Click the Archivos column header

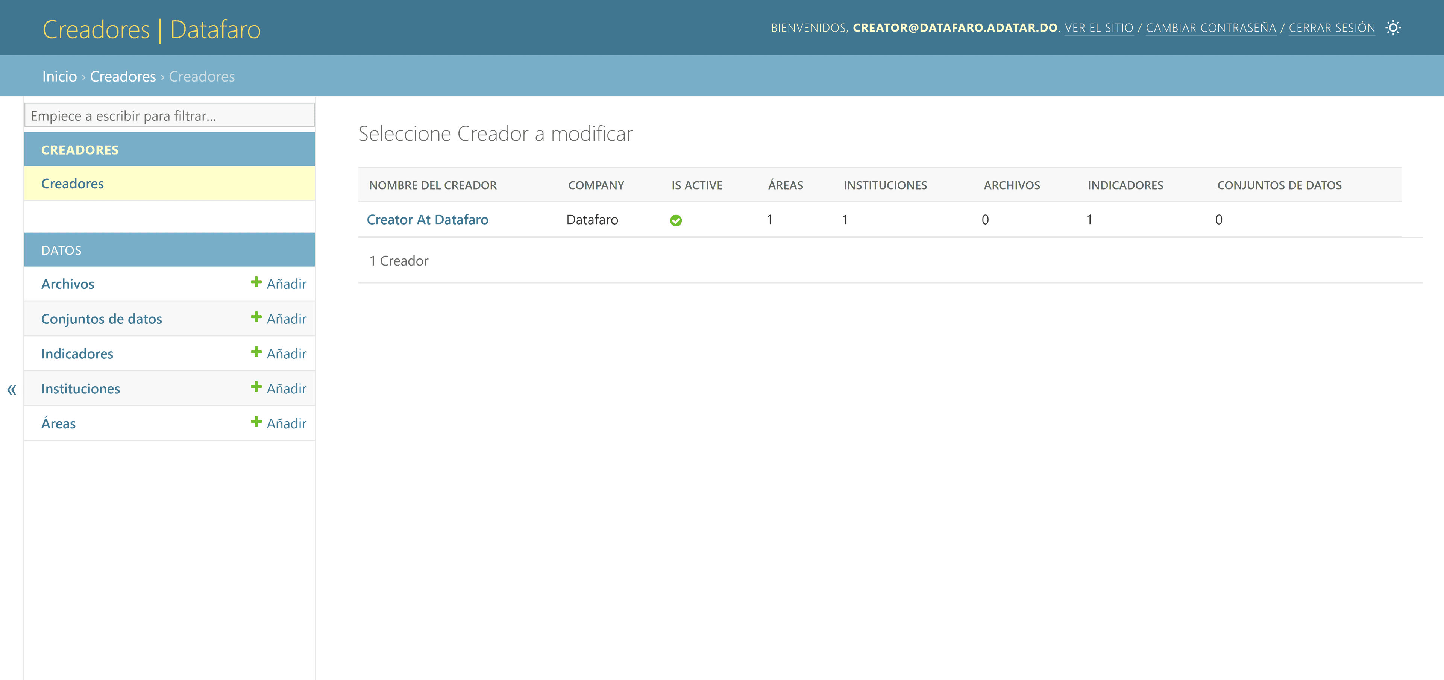pos(1012,185)
